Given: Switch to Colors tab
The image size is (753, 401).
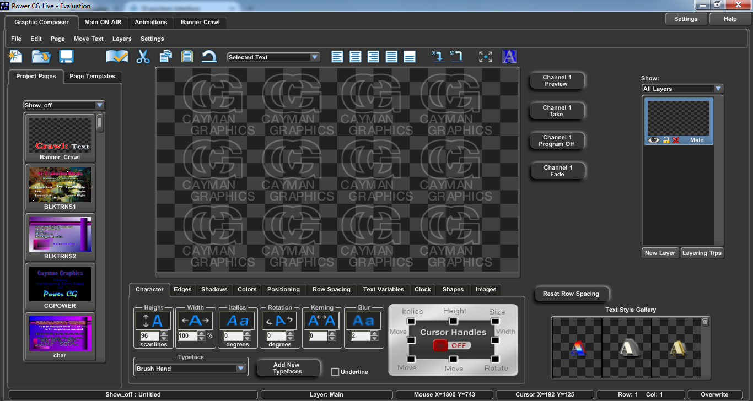Looking at the screenshot, I should pos(247,289).
